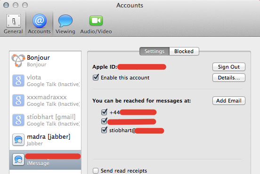
Task: Click the iMessage label in list
Action: 38,163
